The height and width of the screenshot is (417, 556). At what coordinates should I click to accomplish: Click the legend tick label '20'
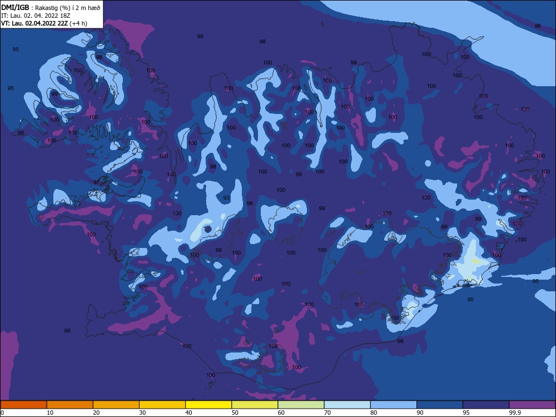click(x=96, y=413)
